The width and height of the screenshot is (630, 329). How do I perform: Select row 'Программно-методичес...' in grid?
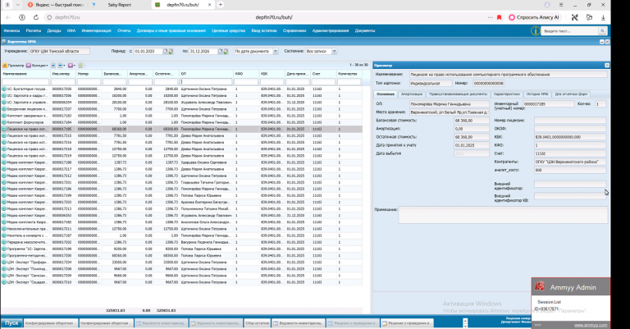[181, 255]
